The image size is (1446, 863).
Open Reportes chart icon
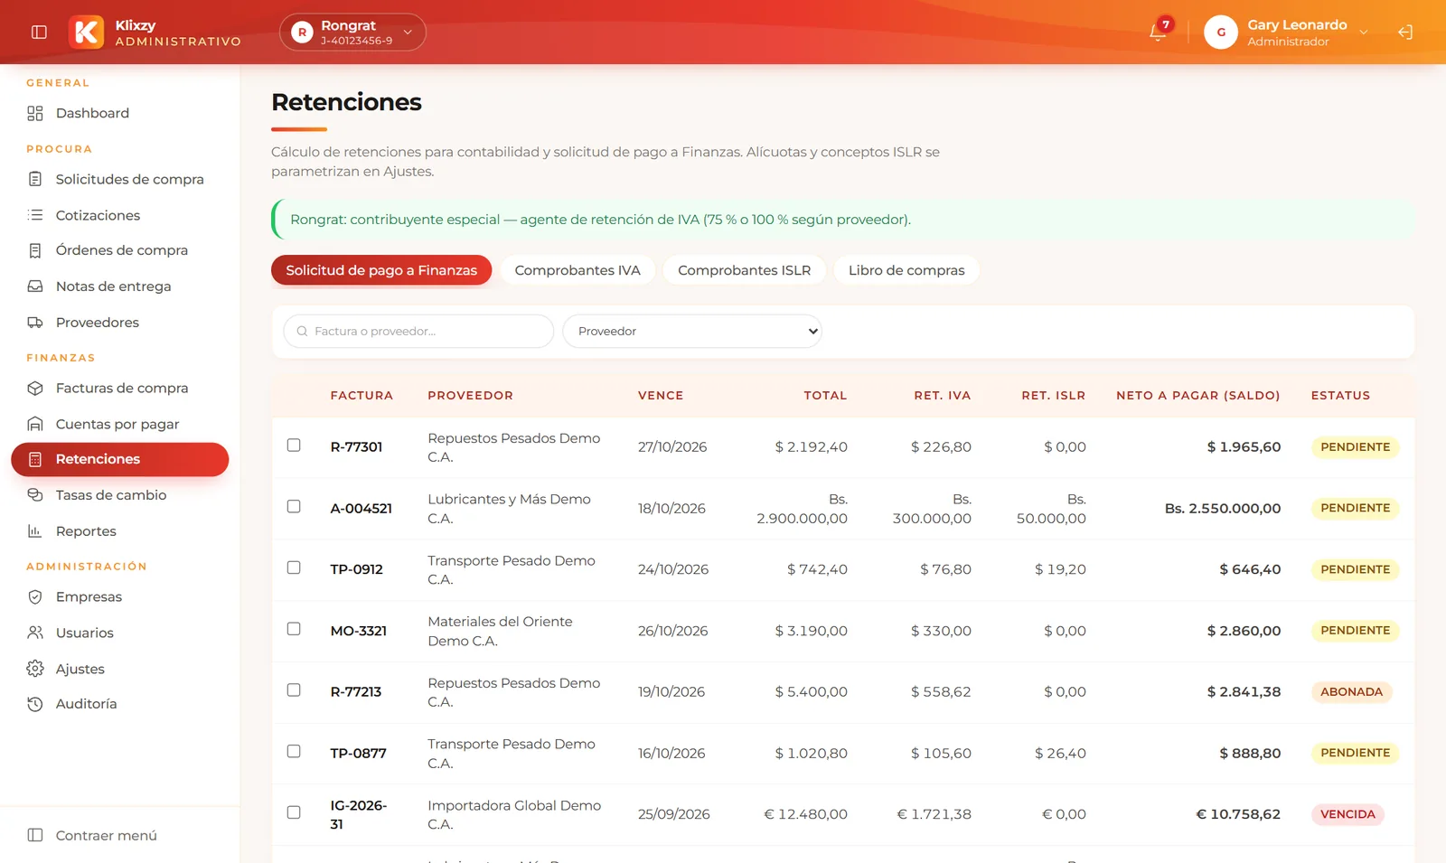[35, 531]
